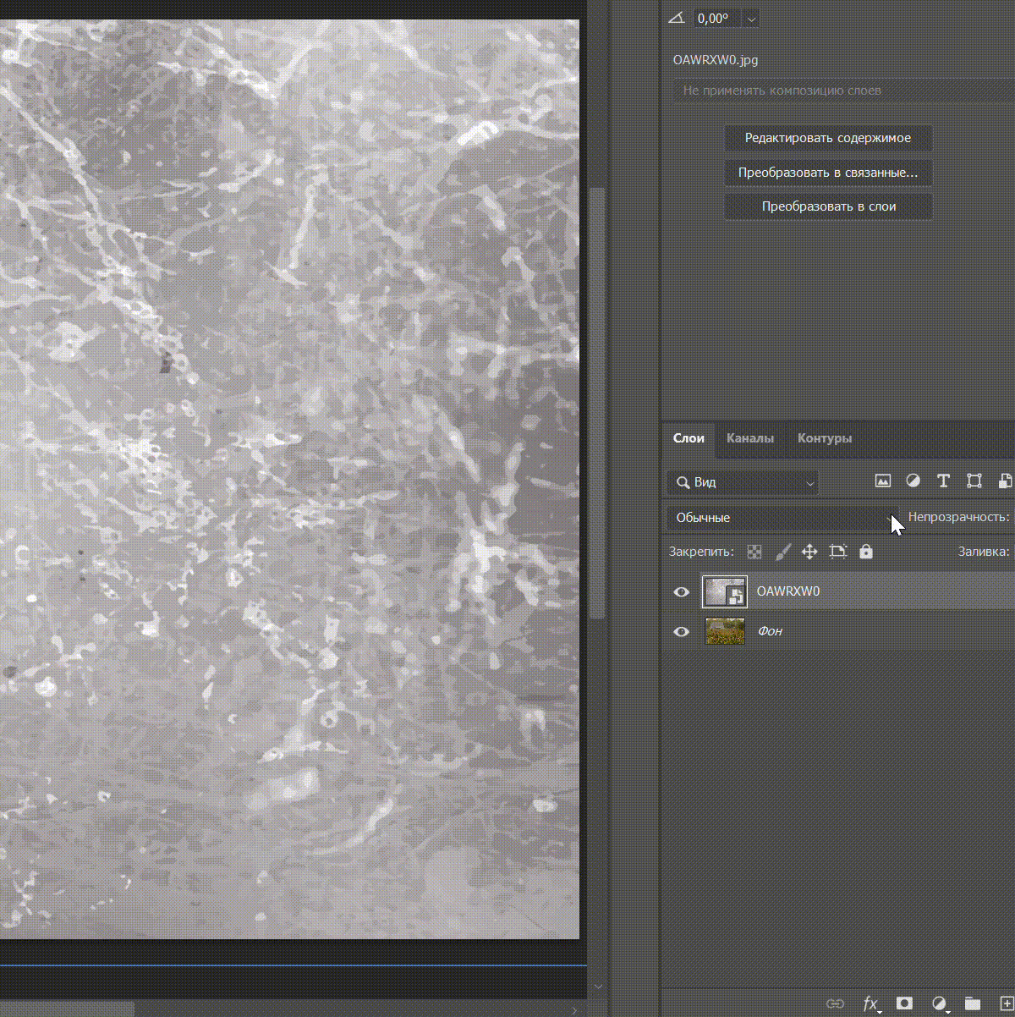1015x1017 pixels.
Task: Open the Вид layer filter dropdown
Action: (x=743, y=482)
